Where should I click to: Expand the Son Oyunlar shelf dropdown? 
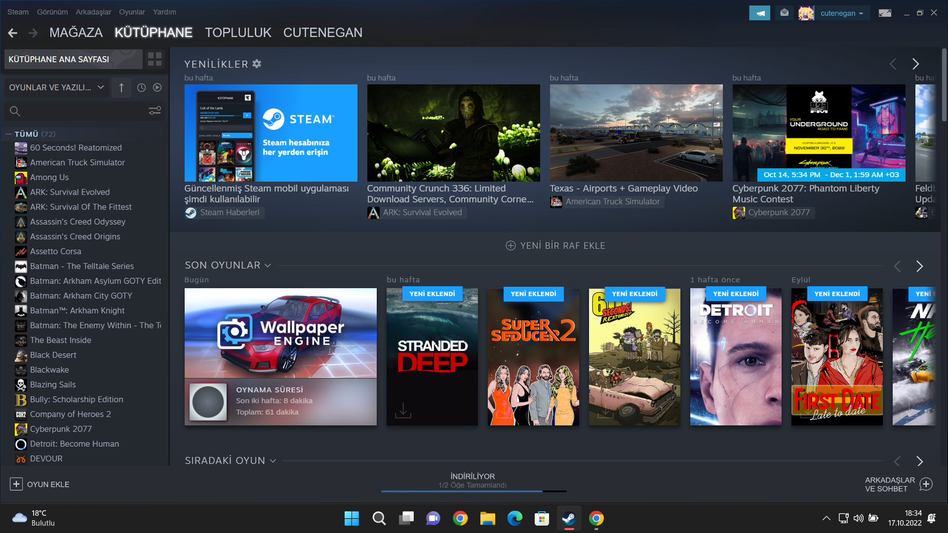click(268, 266)
